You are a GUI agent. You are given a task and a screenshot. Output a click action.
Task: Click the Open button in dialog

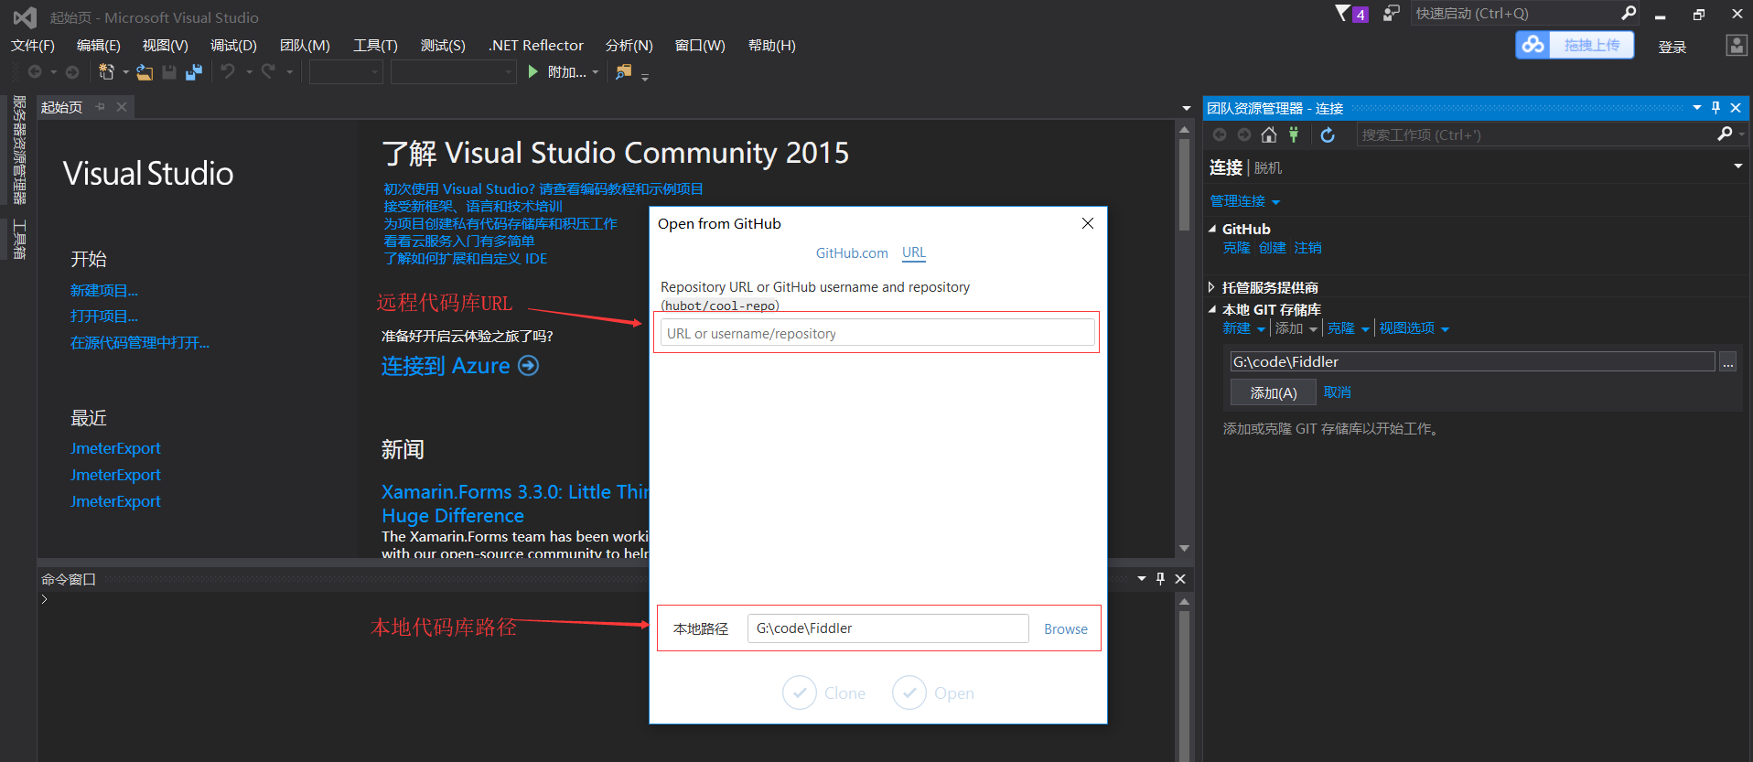(x=933, y=693)
